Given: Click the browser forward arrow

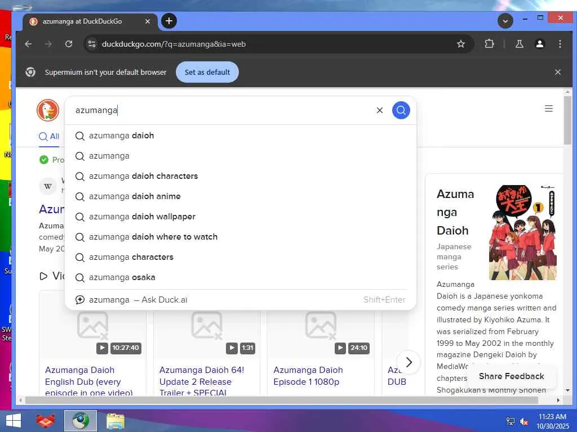Looking at the screenshot, I should (x=48, y=44).
